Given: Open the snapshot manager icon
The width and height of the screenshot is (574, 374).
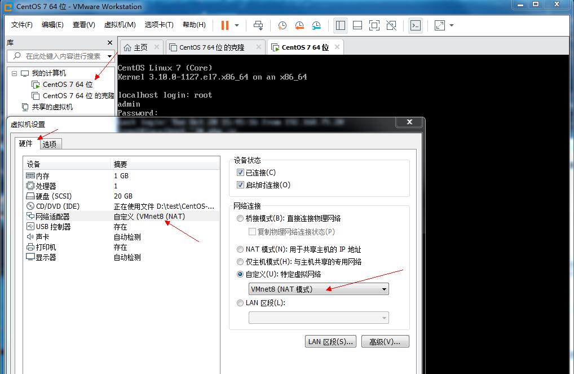Looking at the screenshot, I should click(316, 25).
